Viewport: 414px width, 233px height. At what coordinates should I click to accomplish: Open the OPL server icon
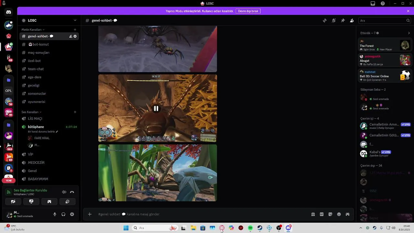[x=9, y=91]
